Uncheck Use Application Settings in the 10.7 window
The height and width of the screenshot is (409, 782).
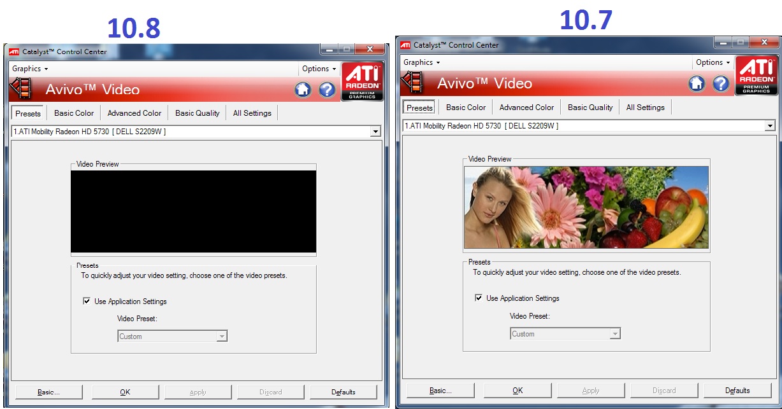[x=479, y=298]
